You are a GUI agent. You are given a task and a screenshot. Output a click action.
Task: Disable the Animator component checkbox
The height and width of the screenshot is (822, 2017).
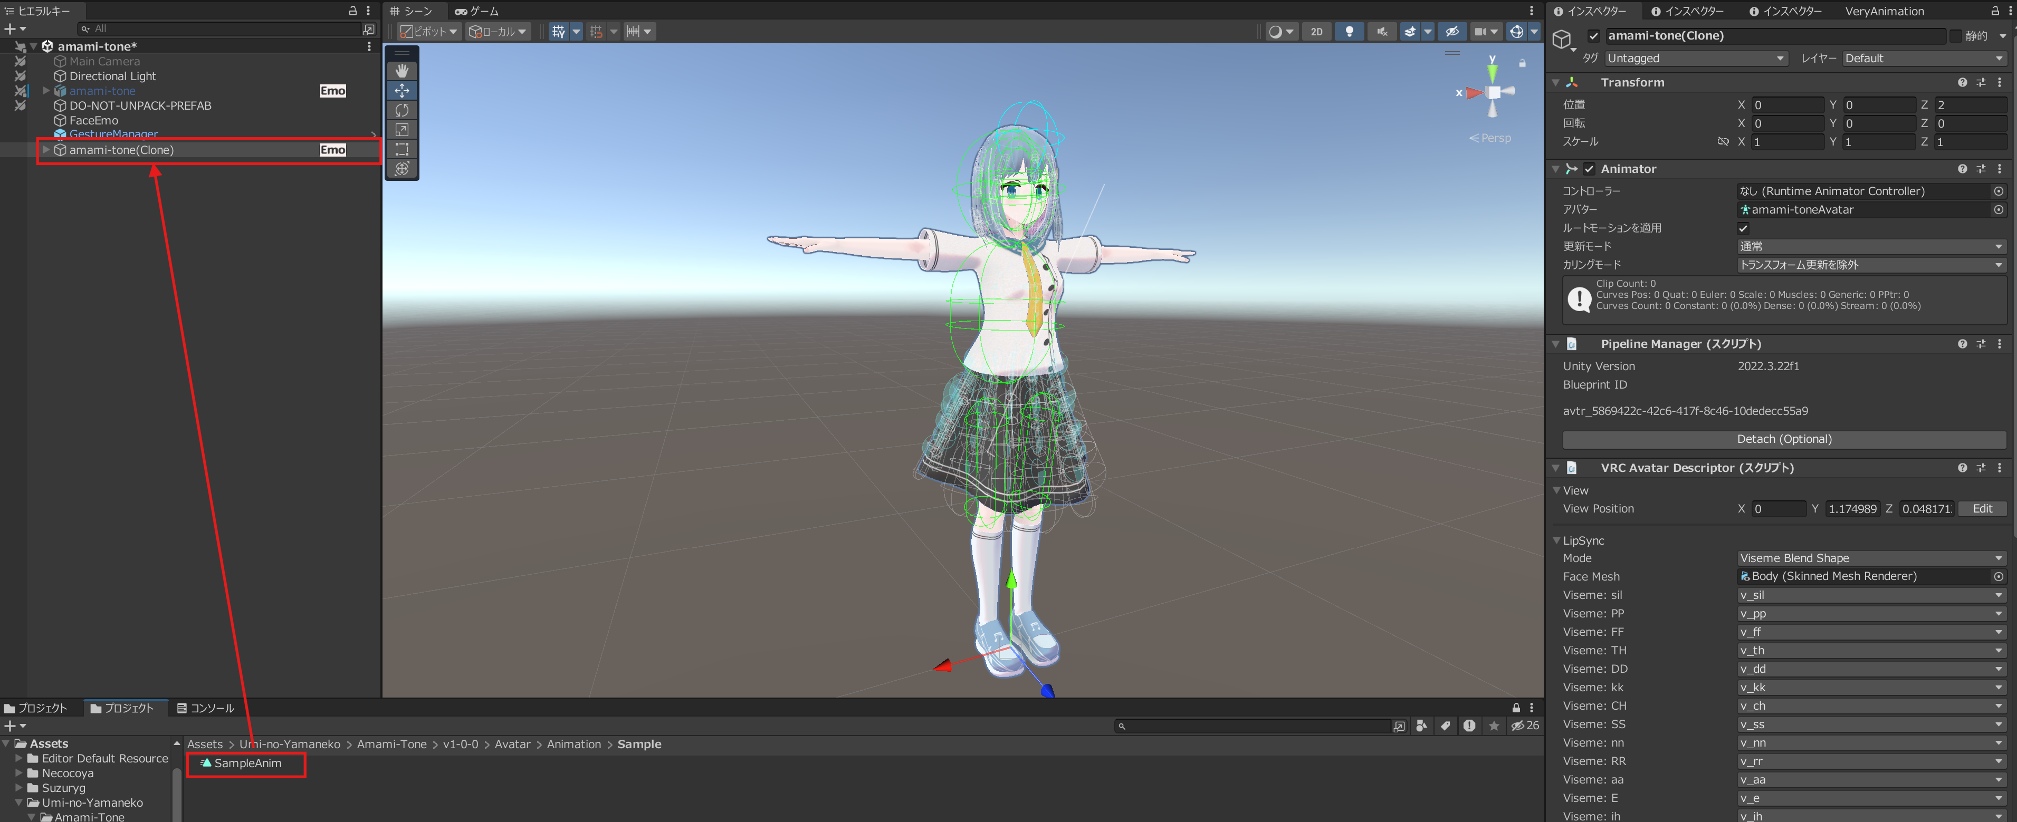click(x=1589, y=169)
